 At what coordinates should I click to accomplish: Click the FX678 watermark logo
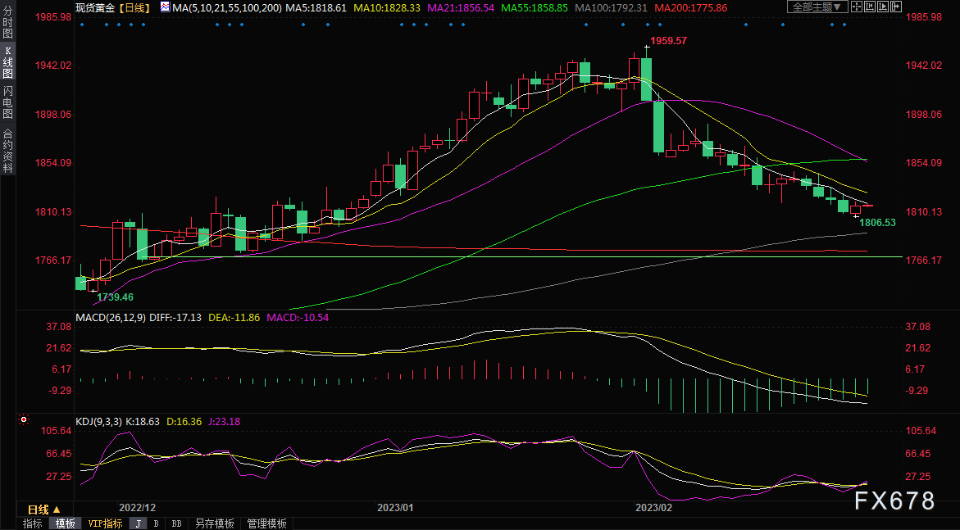coord(894,501)
